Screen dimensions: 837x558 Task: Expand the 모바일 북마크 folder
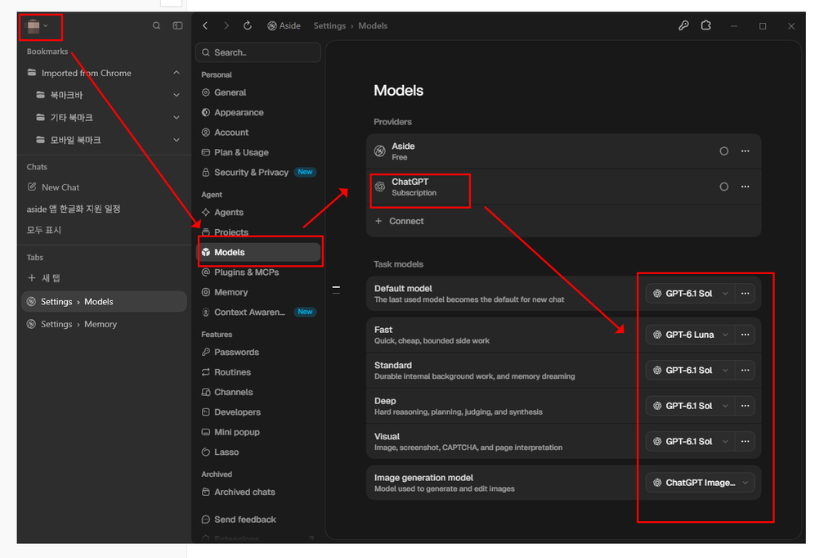point(177,140)
